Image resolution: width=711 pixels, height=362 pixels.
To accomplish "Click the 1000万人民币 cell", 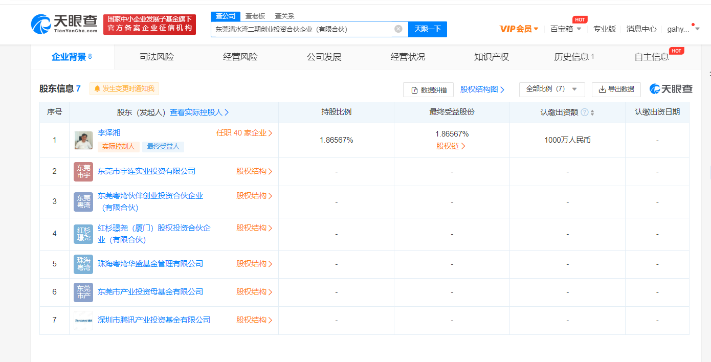I will 567,140.
